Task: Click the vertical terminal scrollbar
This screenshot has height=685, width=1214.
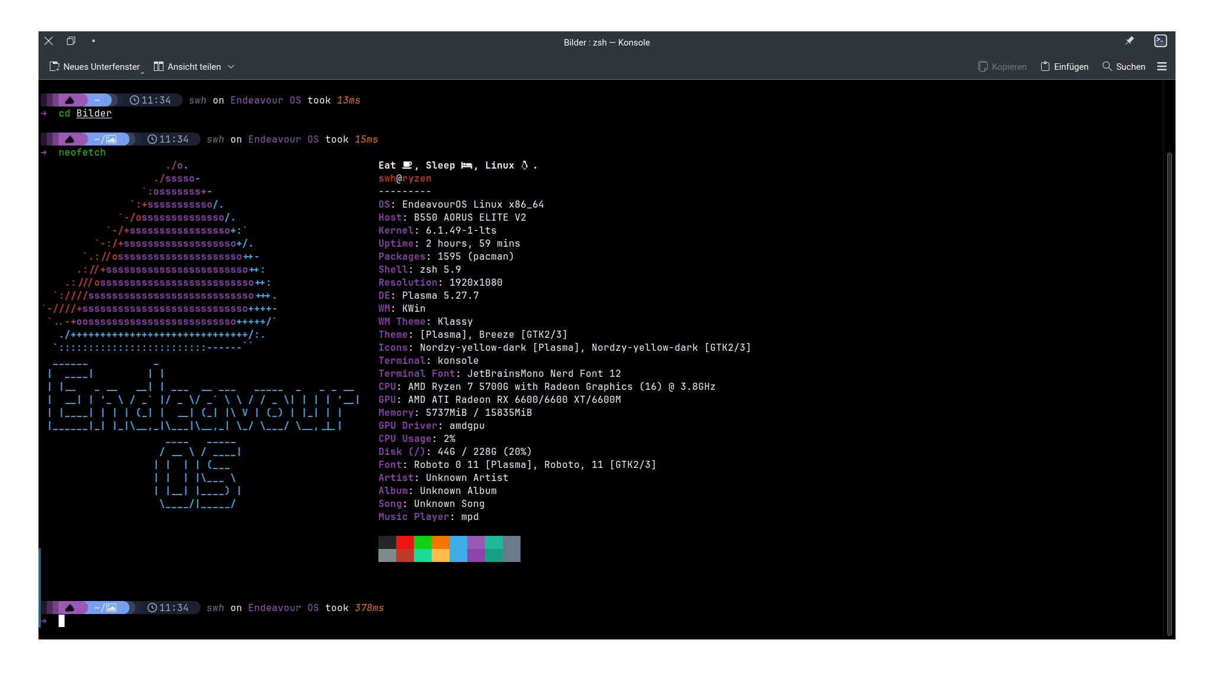Action: point(1169,393)
